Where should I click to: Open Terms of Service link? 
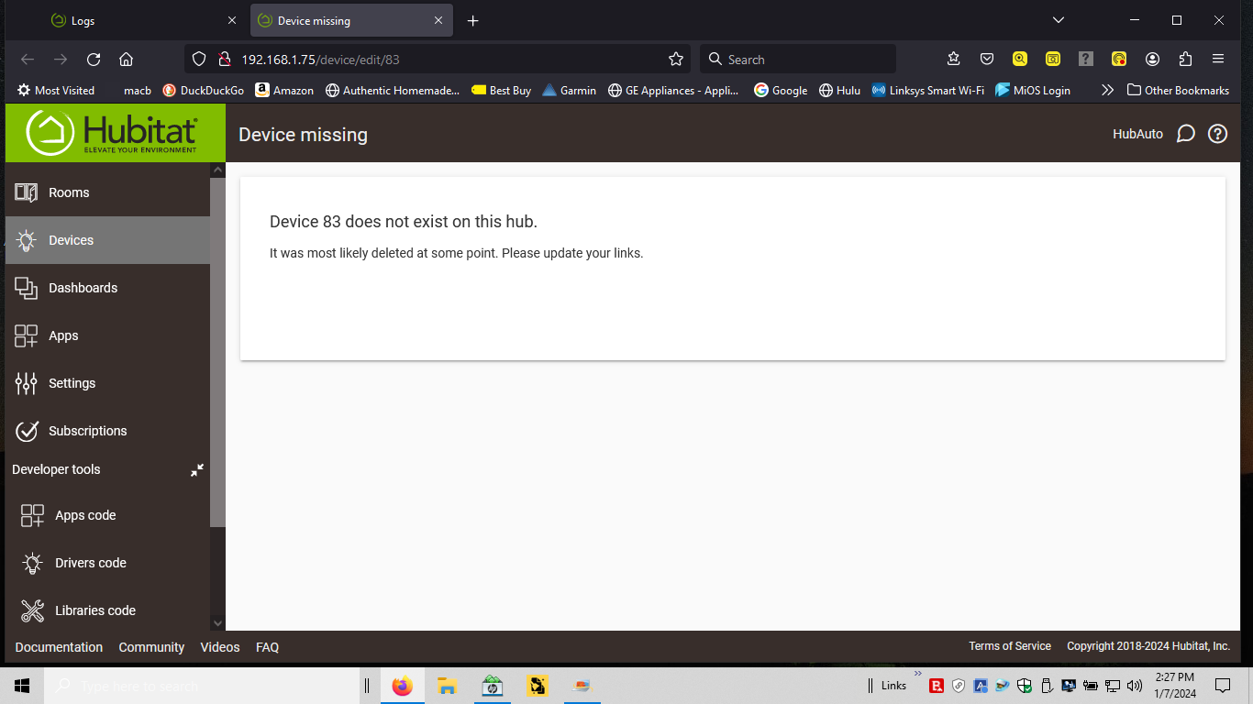click(1009, 646)
